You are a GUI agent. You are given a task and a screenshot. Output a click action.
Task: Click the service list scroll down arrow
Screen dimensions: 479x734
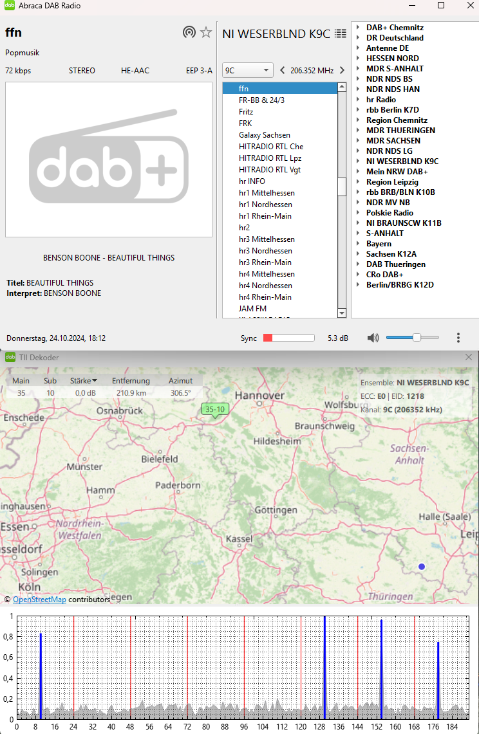coord(342,313)
